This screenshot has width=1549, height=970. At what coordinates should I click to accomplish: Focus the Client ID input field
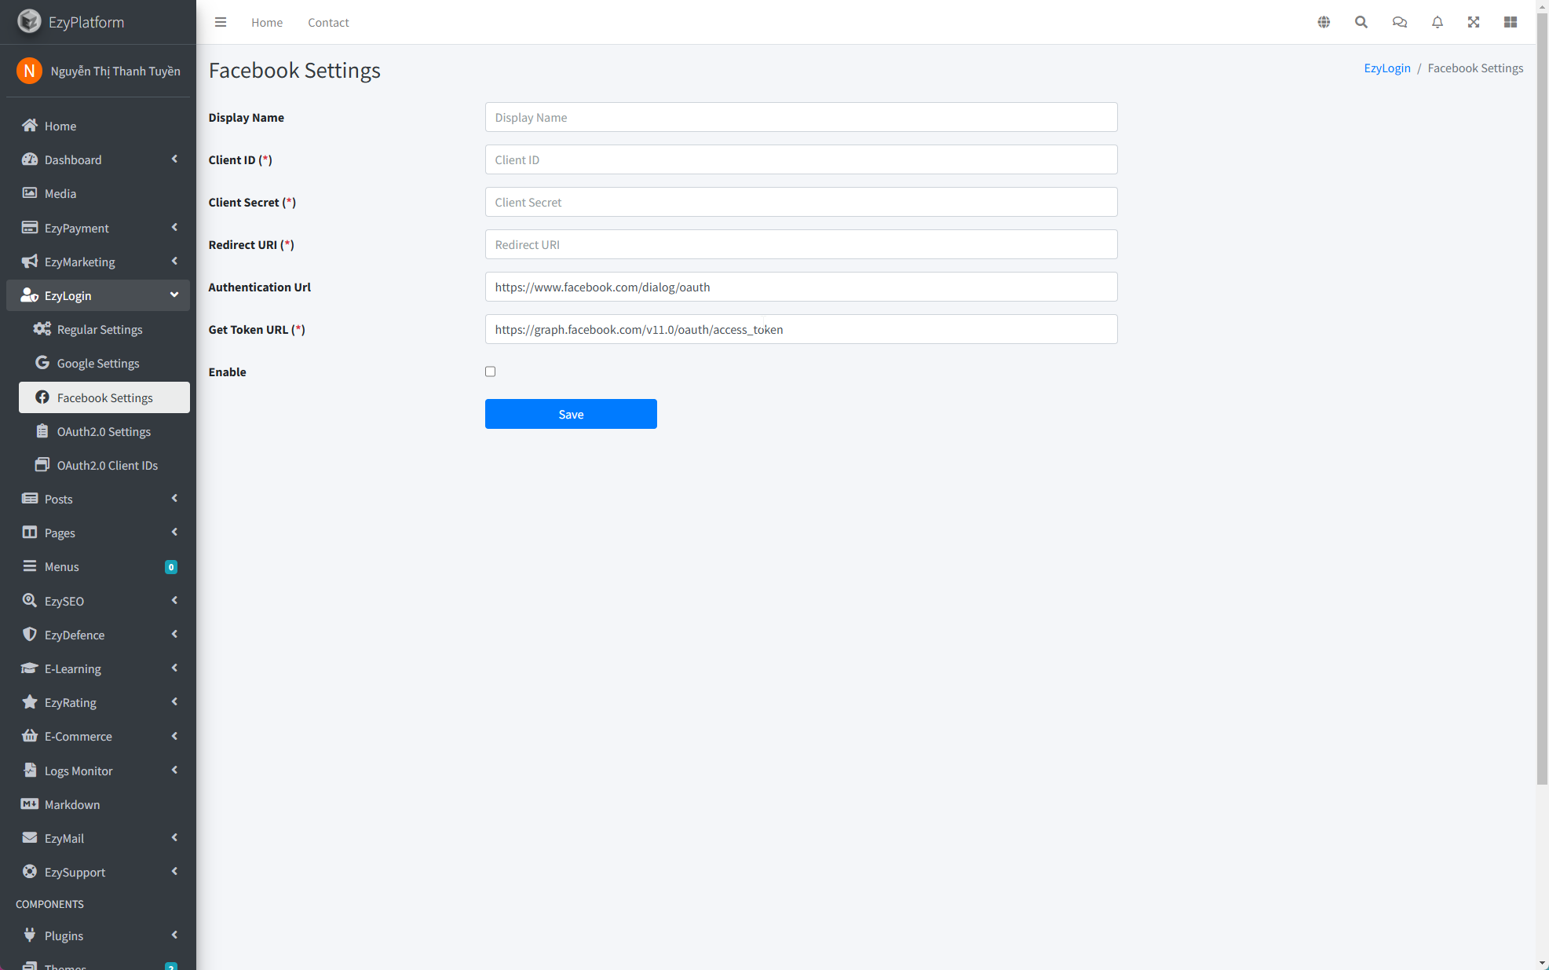801,159
